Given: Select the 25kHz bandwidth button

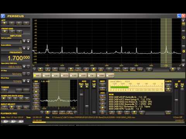Looking at the screenshot, I should (36, 89).
